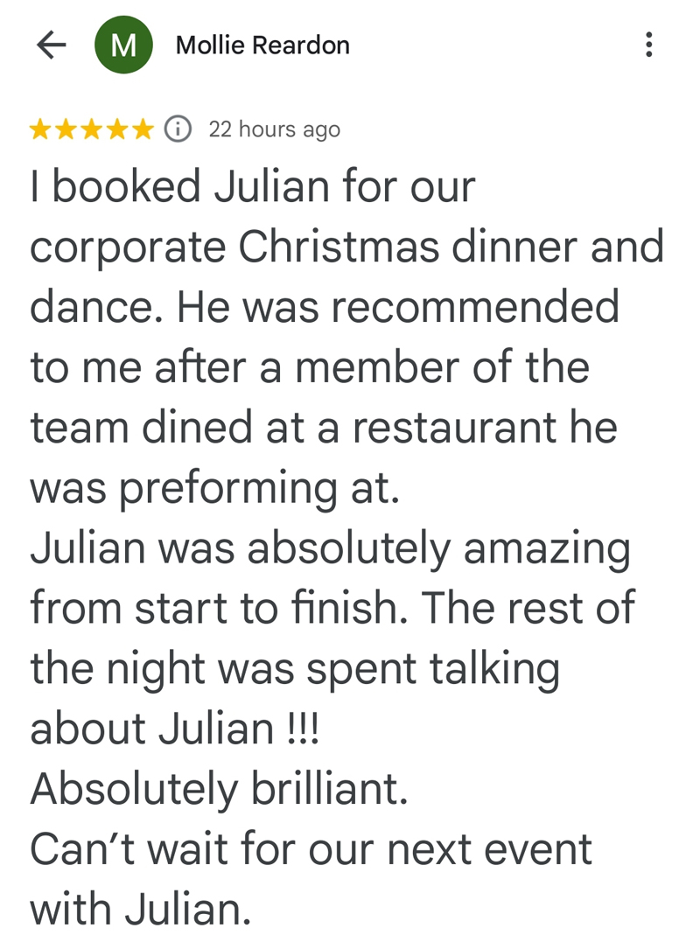Click the text "about Julian !!!"

175,729
